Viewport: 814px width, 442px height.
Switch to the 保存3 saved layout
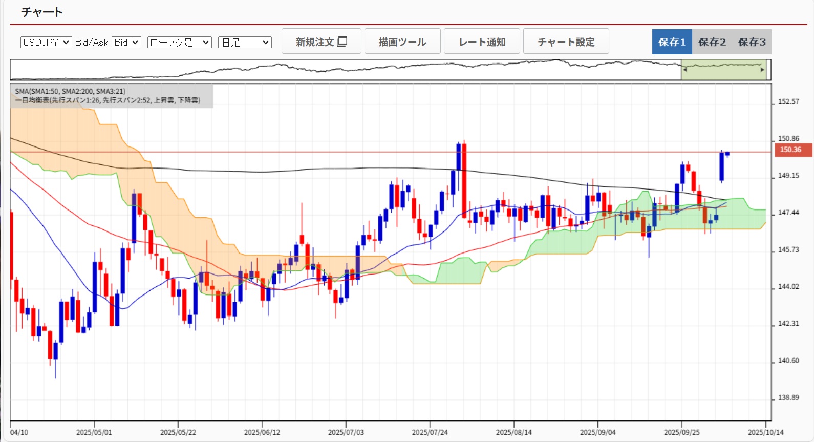(x=752, y=42)
